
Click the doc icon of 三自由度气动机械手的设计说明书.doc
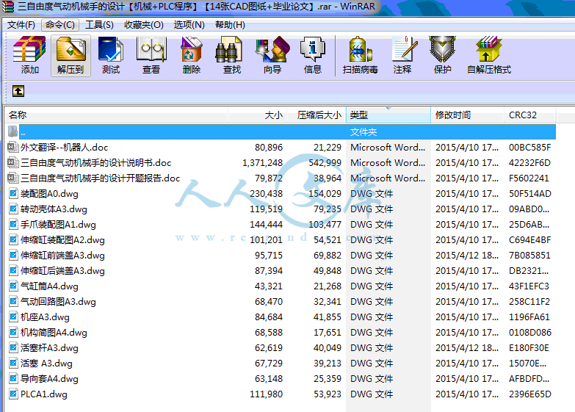tap(13, 163)
